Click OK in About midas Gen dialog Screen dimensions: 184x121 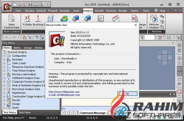click(x=127, y=94)
